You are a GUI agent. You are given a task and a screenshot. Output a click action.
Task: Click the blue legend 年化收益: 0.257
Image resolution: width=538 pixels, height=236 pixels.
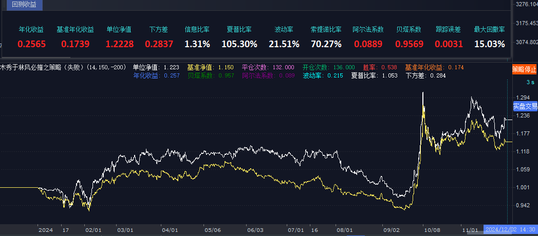(156, 76)
